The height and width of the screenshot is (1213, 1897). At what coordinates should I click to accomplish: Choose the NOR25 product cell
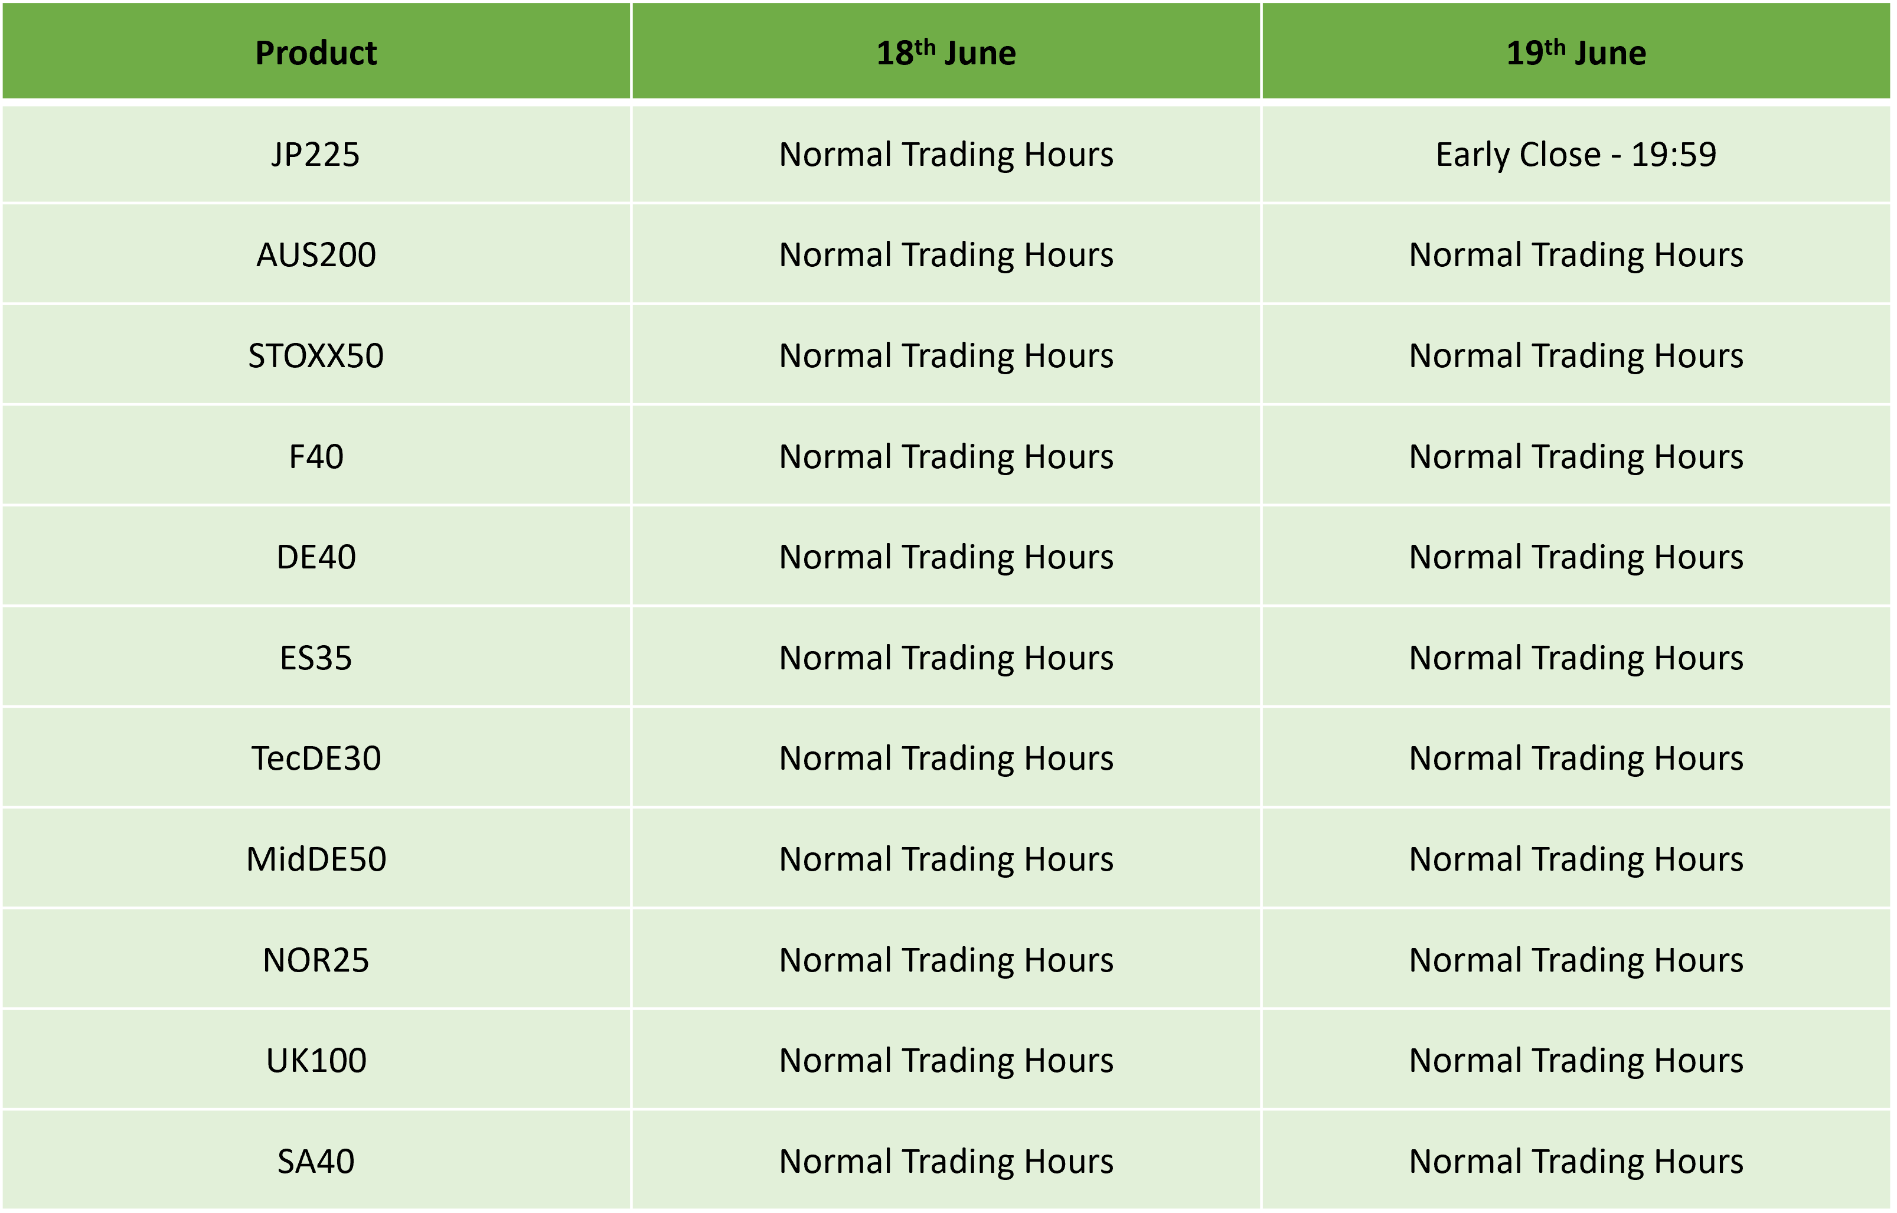tap(316, 960)
